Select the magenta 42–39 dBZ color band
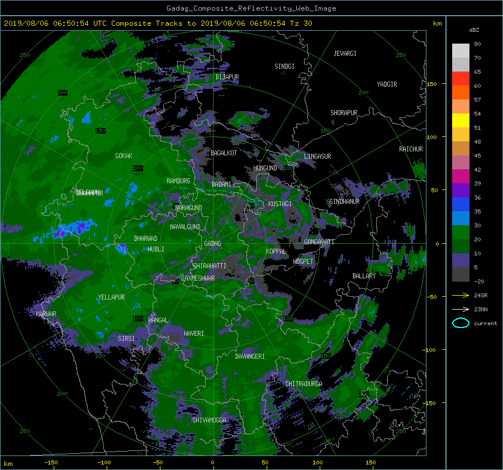 461,176
